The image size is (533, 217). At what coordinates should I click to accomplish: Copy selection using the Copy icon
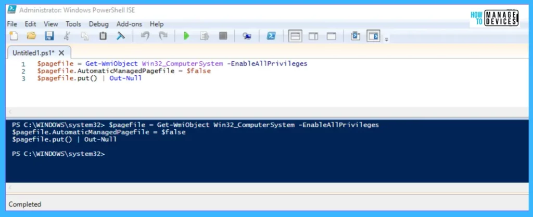85,36
